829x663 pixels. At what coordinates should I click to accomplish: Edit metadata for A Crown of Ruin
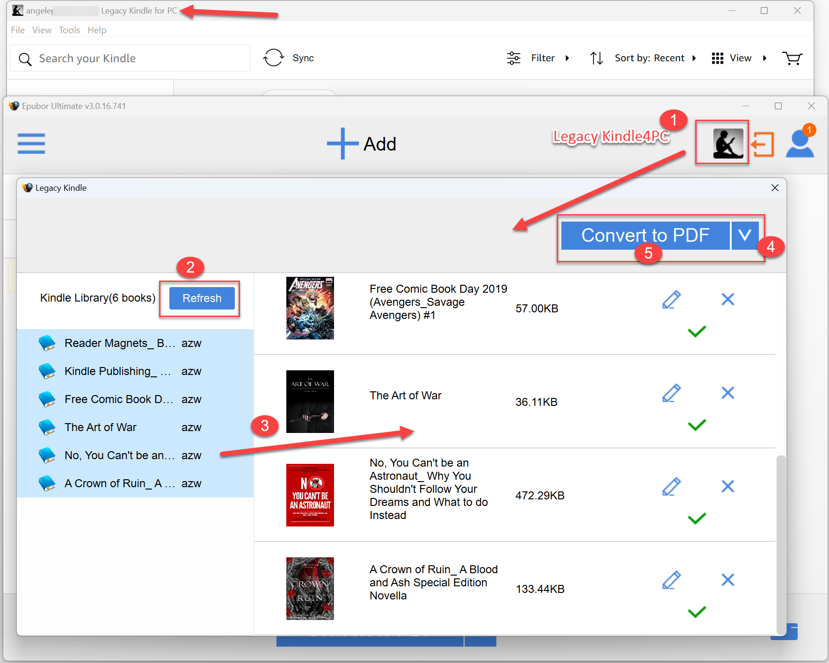(x=671, y=580)
